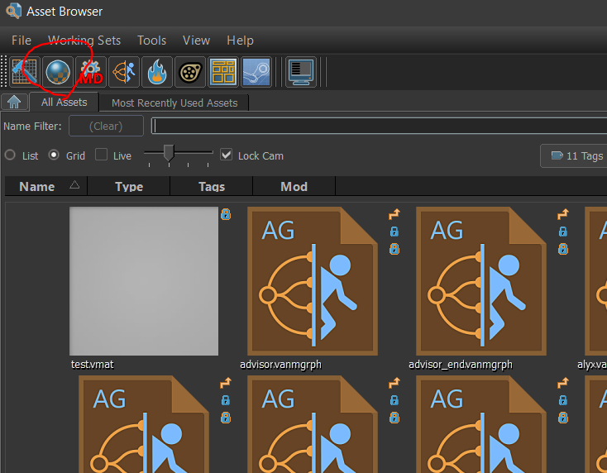Click the yellow grid layout toolbar icon

pyautogui.click(x=223, y=72)
